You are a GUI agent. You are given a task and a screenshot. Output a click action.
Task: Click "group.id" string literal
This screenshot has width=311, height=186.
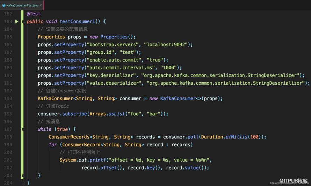pyautogui.click(x=100, y=52)
